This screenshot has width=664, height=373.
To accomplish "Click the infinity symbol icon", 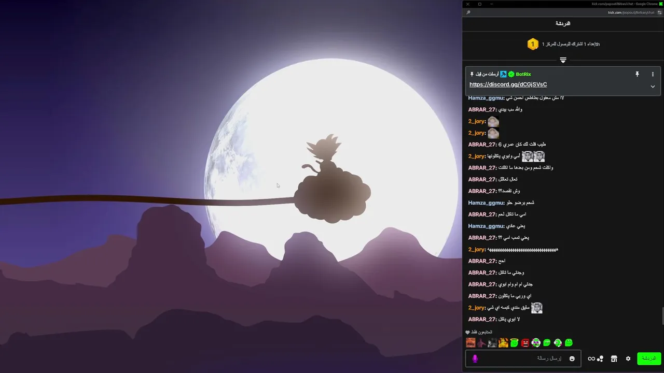I will coord(591,358).
